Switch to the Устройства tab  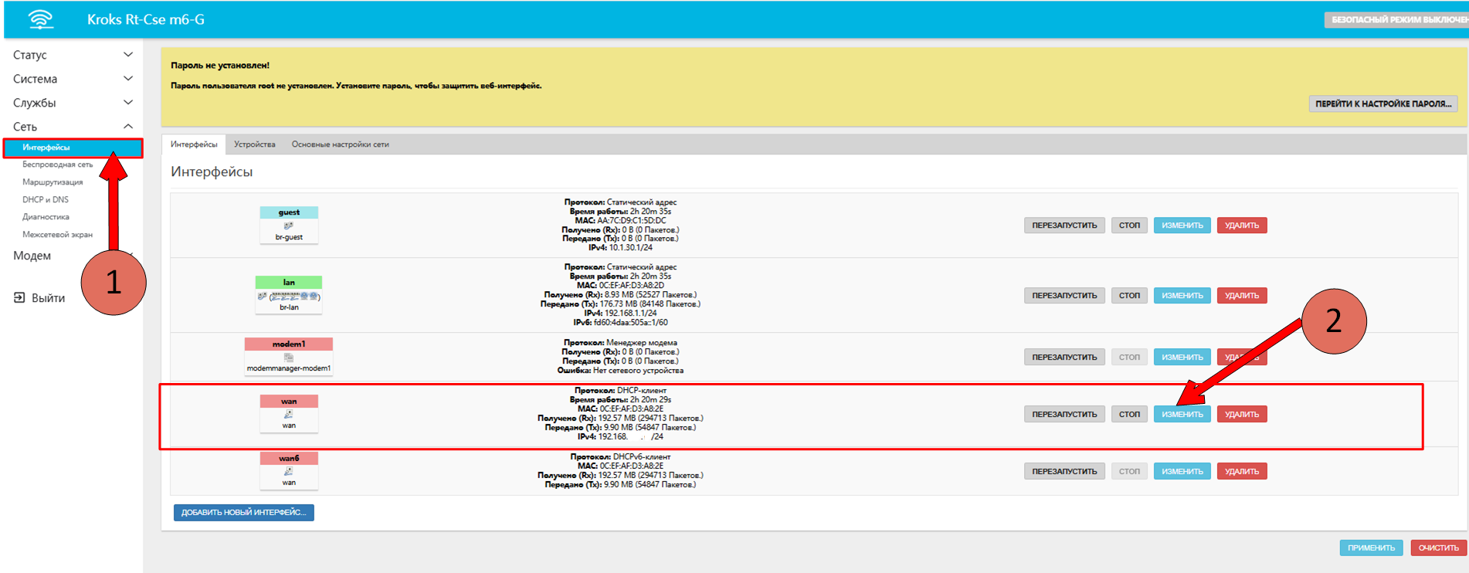point(254,144)
